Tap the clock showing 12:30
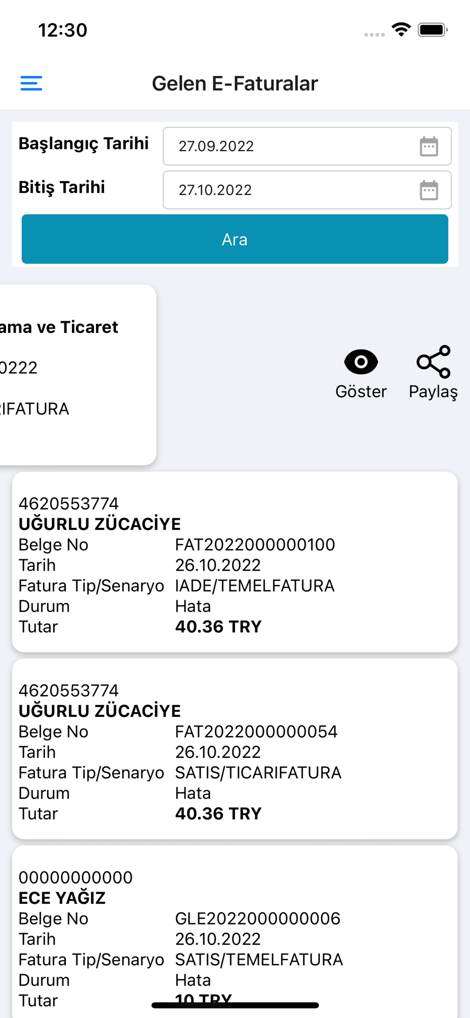The height and width of the screenshot is (1018, 470). [x=63, y=30]
